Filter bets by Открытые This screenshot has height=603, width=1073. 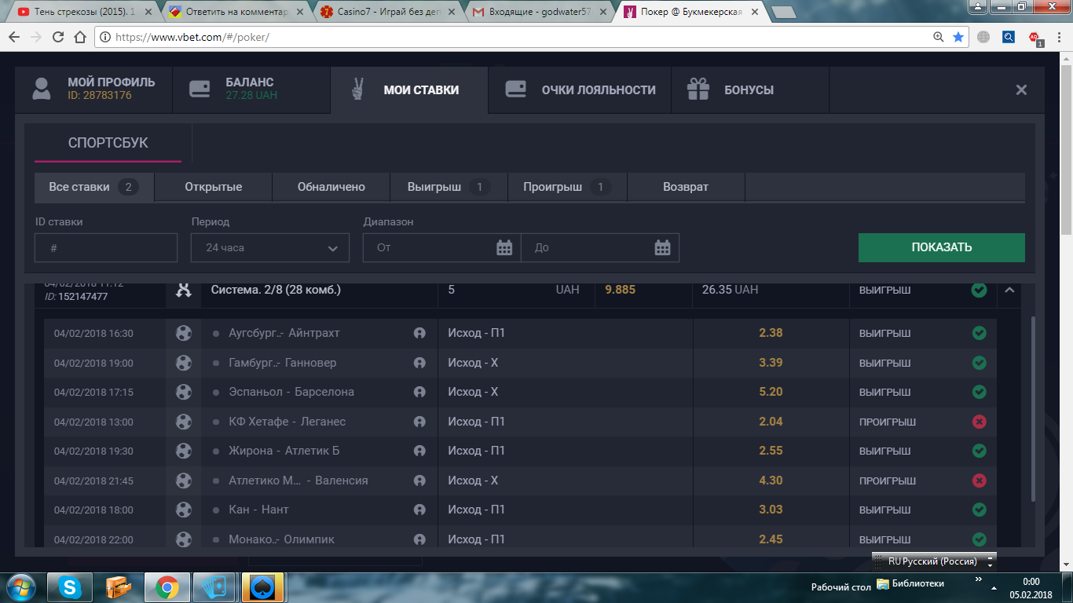point(214,187)
